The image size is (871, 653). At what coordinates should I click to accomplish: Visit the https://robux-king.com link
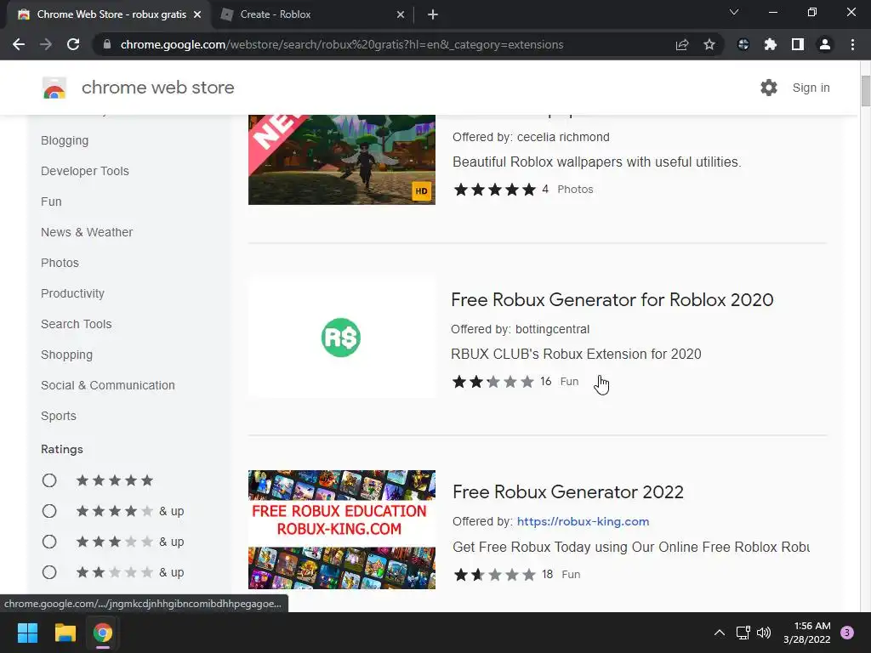click(583, 521)
